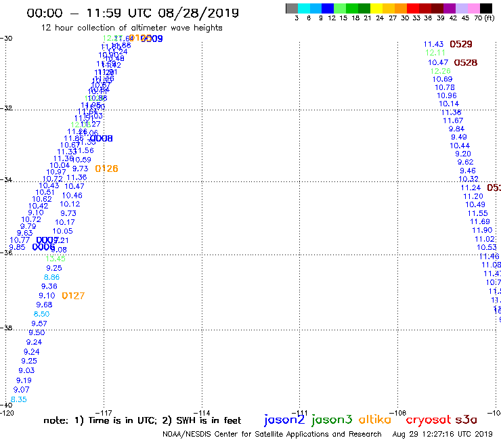The width and height of the screenshot is (501, 440).
Task: Click the 10.32 wave height value
Action: pyautogui.click(x=469, y=179)
